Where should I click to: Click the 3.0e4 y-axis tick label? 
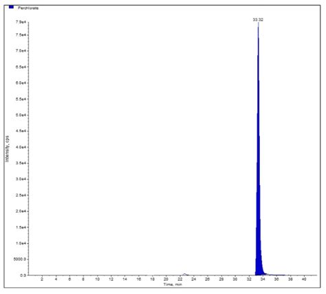click(21, 179)
